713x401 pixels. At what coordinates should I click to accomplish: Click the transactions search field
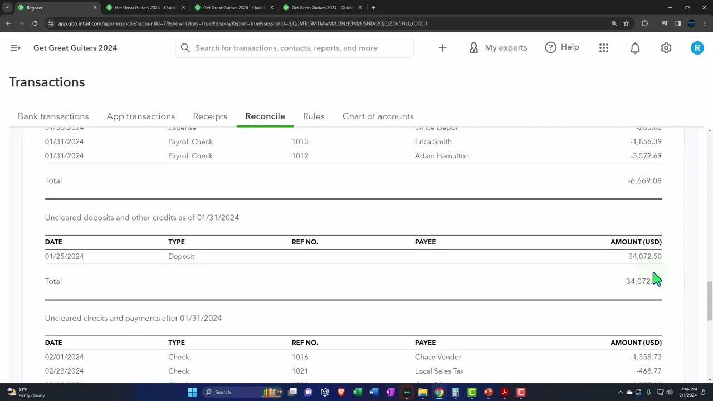[294, 48]
